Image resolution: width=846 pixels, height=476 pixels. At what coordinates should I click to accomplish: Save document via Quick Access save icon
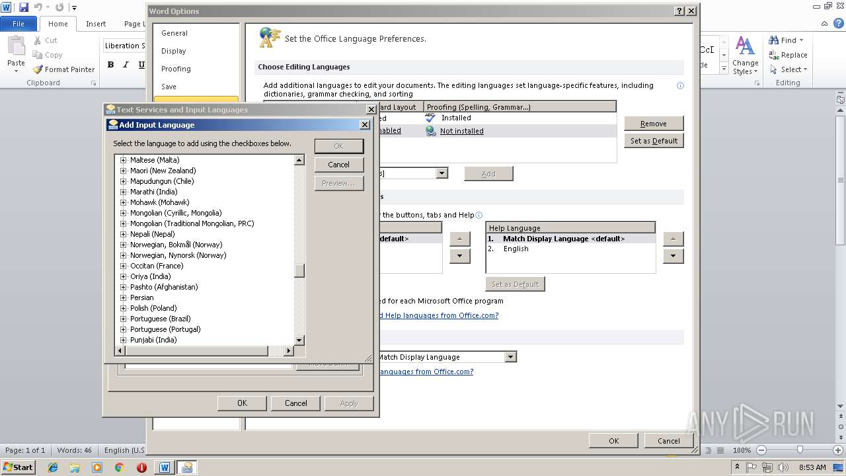coord(24,7)
